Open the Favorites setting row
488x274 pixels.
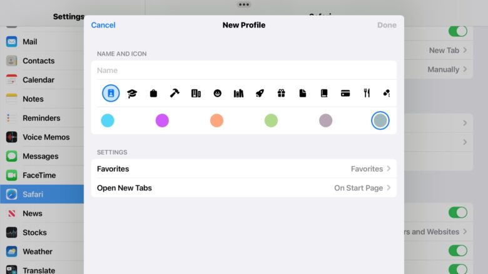[244, 169]
